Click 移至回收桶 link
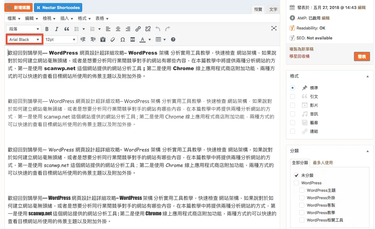375x229 pixels. [x=299, y=56]
